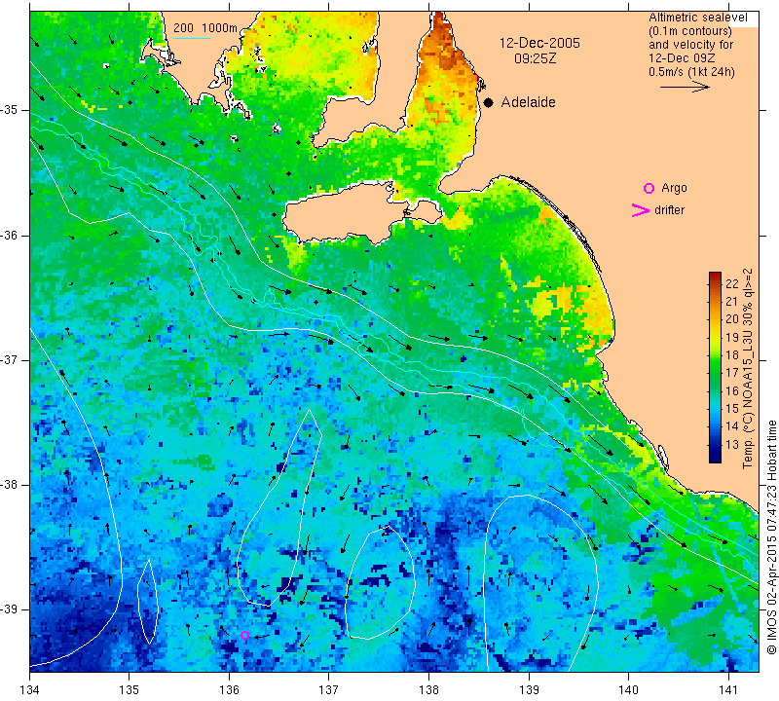Click the longitude label 139
Screen dimensions: 779x701
pyautogui.click(x=529, y=690)
